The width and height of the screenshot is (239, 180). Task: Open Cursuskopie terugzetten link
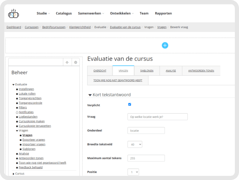click(35, 126)
